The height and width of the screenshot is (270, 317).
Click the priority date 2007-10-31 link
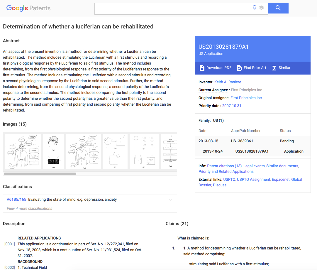(x=232, y=106)
